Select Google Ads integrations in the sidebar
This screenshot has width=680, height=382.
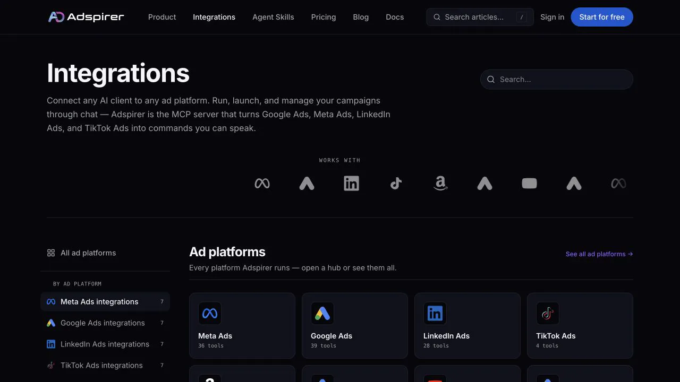pos(105,323)
